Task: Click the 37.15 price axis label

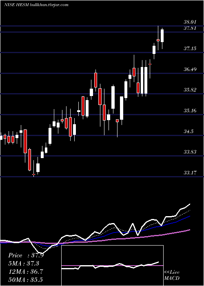Action: [x=190, y=49]
